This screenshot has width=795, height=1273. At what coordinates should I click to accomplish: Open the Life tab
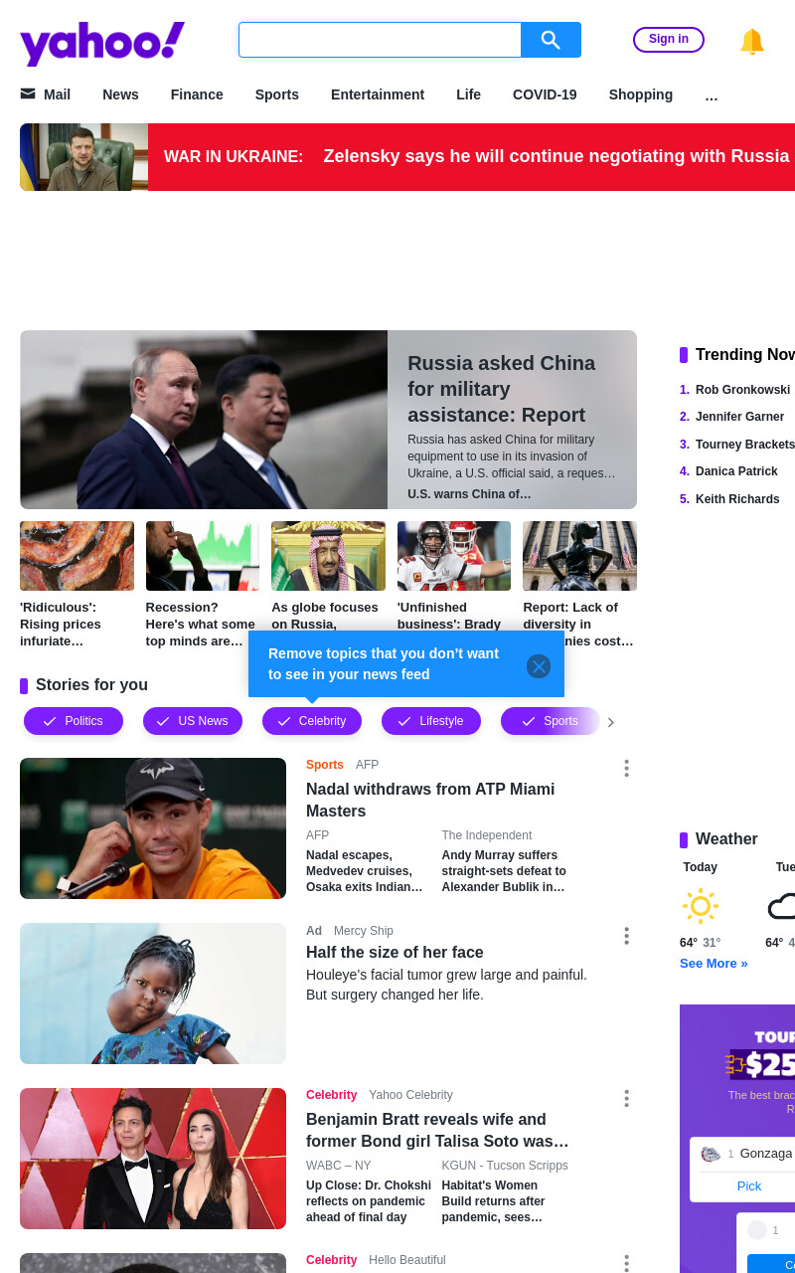pyautogui.click(x=469, y=94)
